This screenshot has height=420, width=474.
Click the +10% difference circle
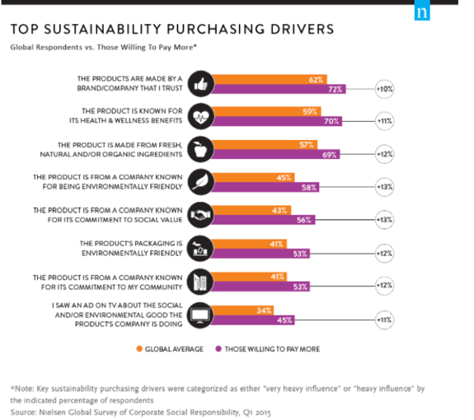pos(384,89)
